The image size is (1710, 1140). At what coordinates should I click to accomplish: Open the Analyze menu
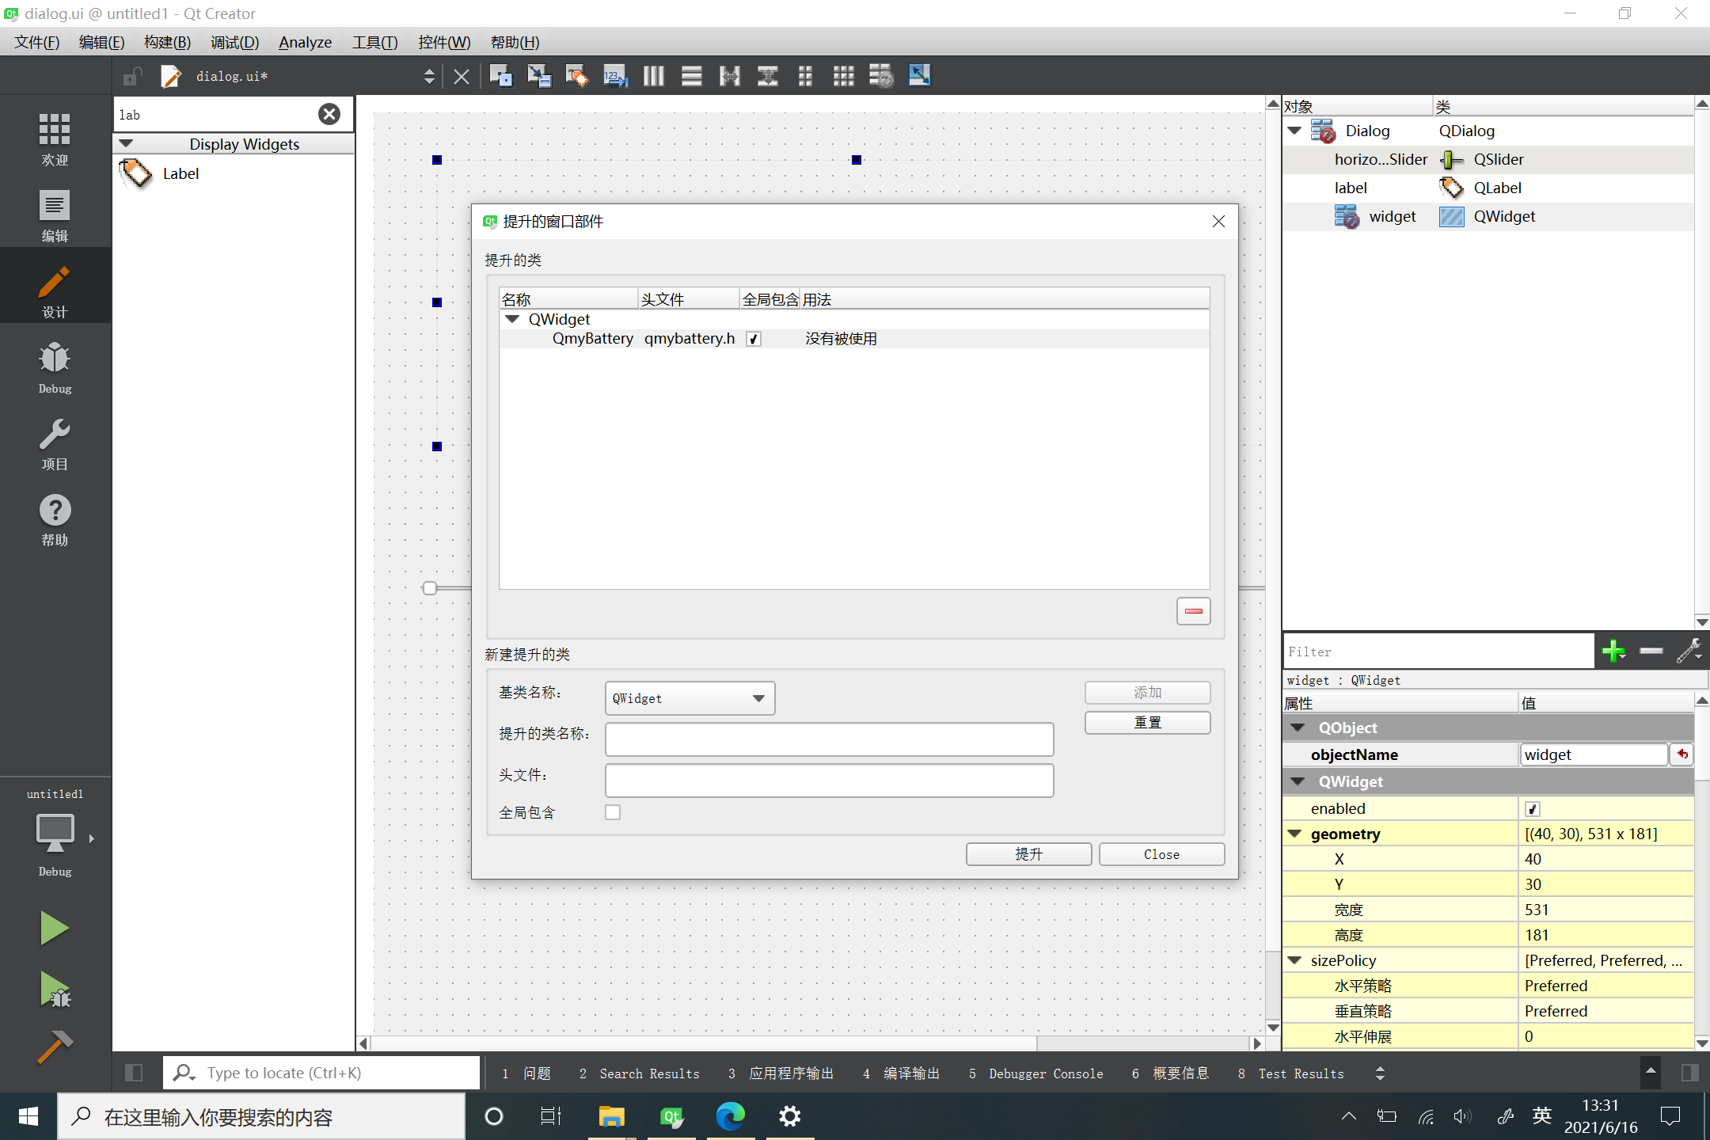click(305, 42)
